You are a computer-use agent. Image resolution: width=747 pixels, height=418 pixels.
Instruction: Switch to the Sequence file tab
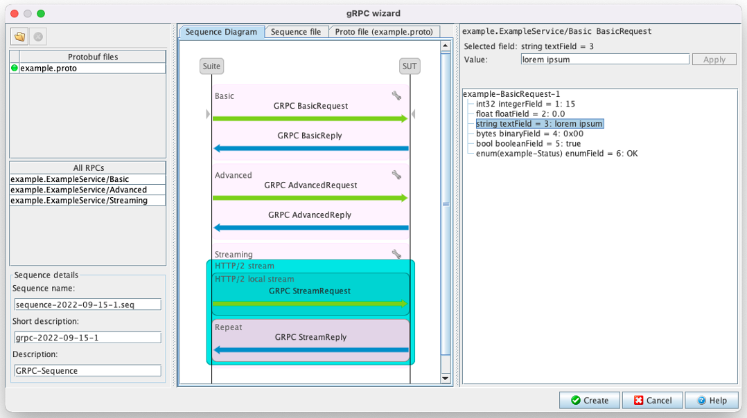(x=297, y=31)
